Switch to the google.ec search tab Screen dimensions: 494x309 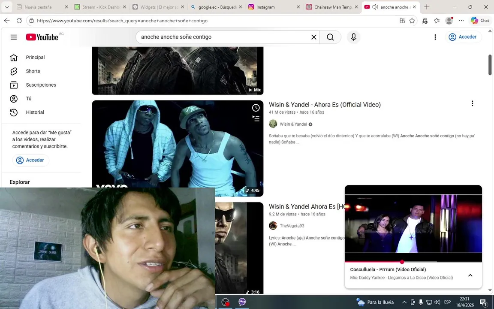217,7
